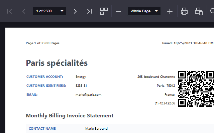Image resolution: width=214 pixels, height=133 pixels.
Task: Zoom out with the minus icon
Action: pos(118,11)
